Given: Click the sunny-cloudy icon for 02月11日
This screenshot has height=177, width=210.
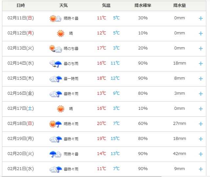Looking at the screenshot, I should pyautogui.click(x=55, y=18).
